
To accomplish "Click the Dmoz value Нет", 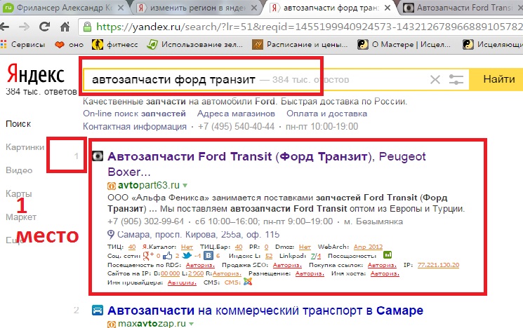I will point(305,247).
